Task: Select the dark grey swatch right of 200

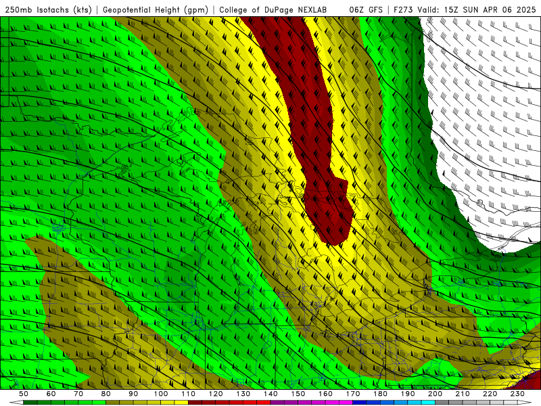Action: point(442,402)
